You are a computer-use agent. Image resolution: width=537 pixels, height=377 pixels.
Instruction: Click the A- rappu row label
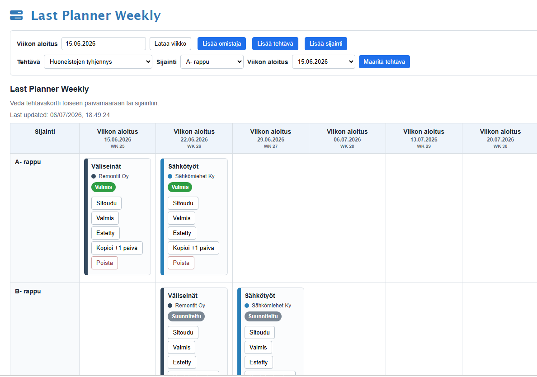coord(28,162)
